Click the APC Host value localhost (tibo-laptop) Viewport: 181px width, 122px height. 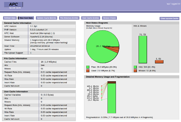(x=42, y=33)
